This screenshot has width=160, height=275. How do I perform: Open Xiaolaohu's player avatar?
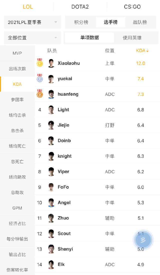pyautogui.click(x=51, y=63)
